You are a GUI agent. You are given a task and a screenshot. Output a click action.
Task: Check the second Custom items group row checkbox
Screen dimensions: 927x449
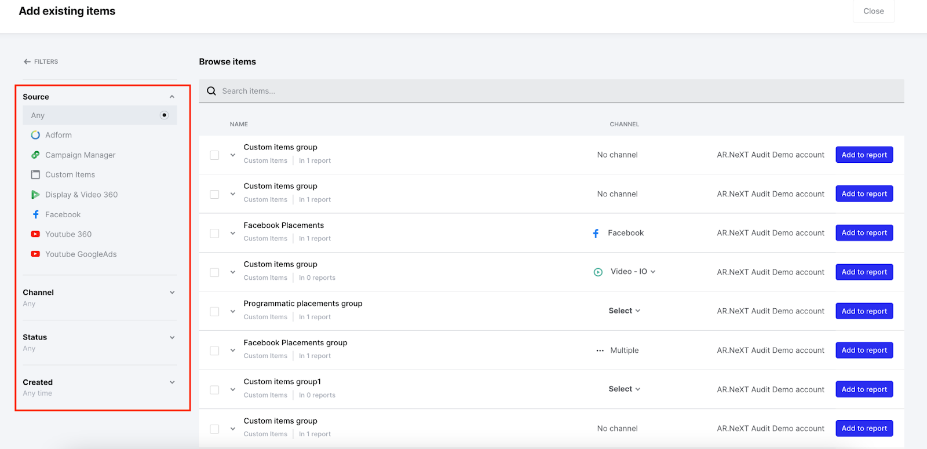(x=214, y=194)
